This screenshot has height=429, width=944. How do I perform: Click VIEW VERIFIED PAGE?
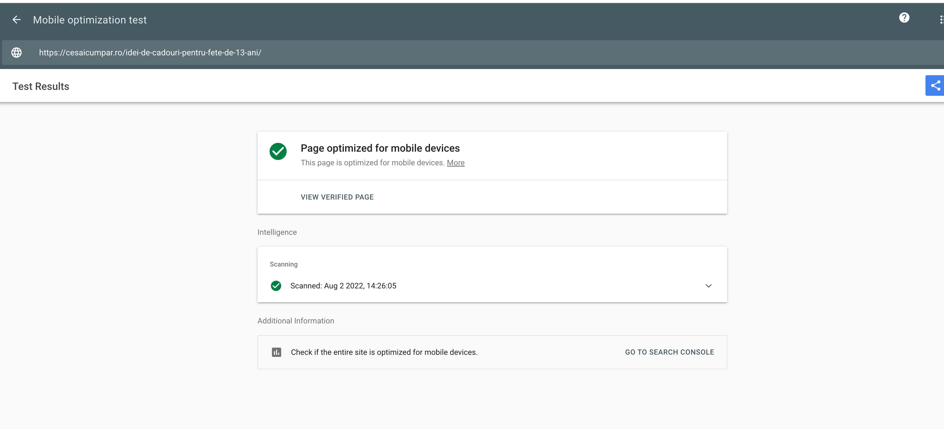pyautogui.click(x=337, y=197)
